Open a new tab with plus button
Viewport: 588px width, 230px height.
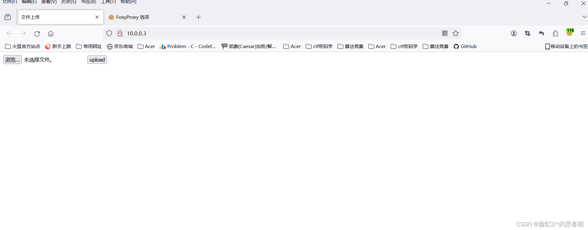pos(198,17)
